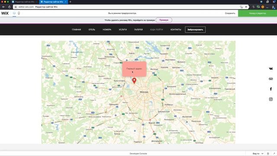Click the pink address popup on map

134,69
